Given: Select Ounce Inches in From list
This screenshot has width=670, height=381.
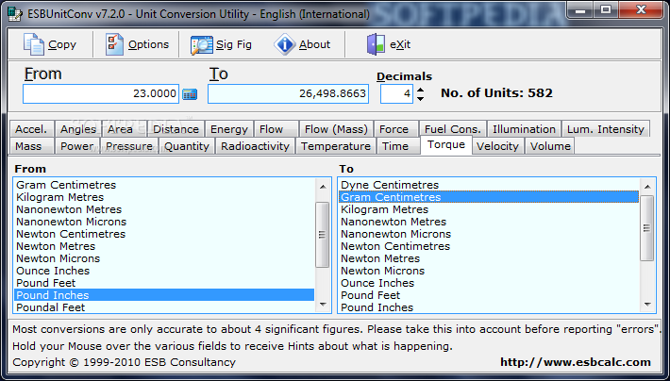Looking at the screenshot, I should (x=164, y=271).
